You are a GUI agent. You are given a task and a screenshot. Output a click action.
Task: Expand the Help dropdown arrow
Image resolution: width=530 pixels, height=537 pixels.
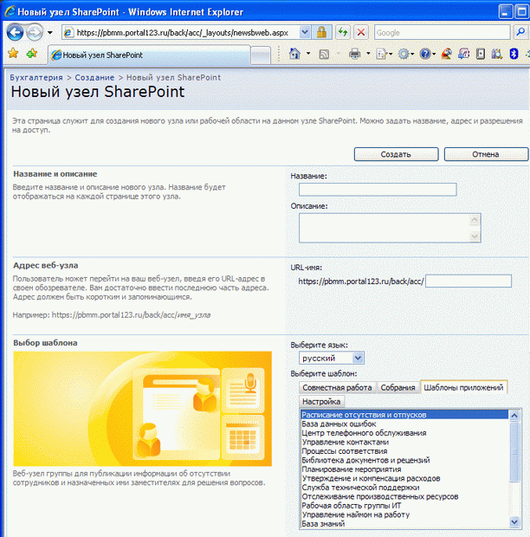[434, 54]
